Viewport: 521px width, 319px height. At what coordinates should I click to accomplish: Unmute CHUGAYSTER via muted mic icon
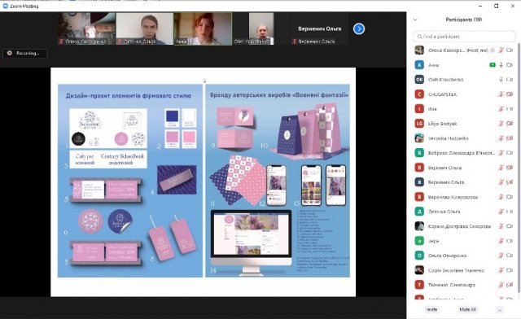[x=501, y=94]
